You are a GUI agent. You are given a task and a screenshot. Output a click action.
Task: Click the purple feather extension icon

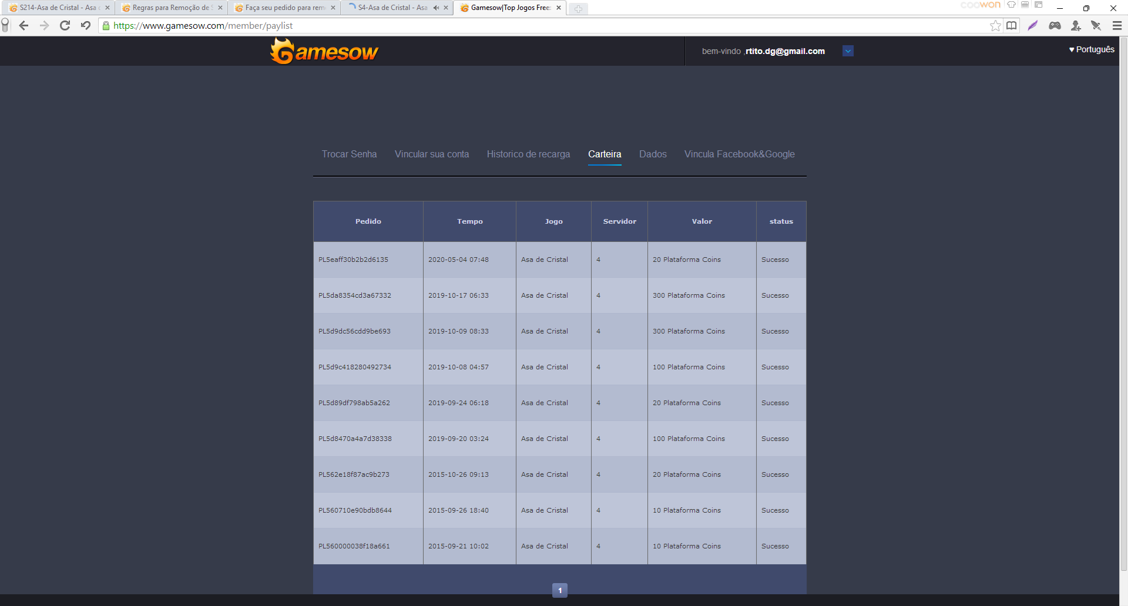point(1033,25)
